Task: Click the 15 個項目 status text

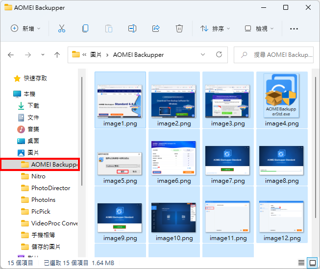Action: tap(20, 263)
